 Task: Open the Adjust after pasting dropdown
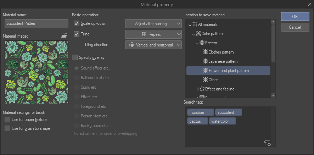[x=153, y=24]
